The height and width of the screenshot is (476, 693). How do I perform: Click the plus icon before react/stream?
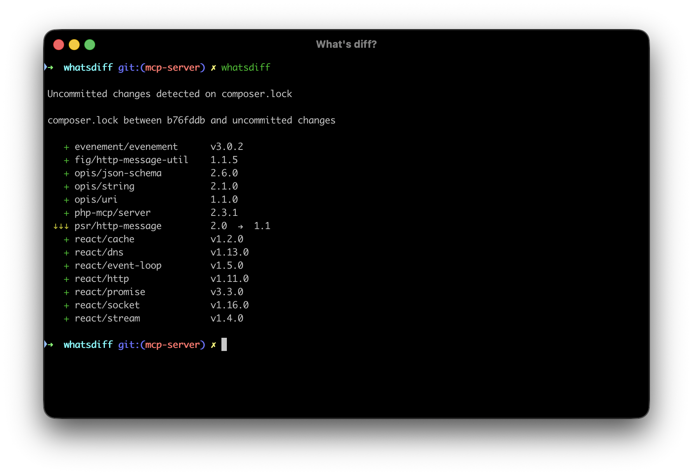tap(66, 319)
